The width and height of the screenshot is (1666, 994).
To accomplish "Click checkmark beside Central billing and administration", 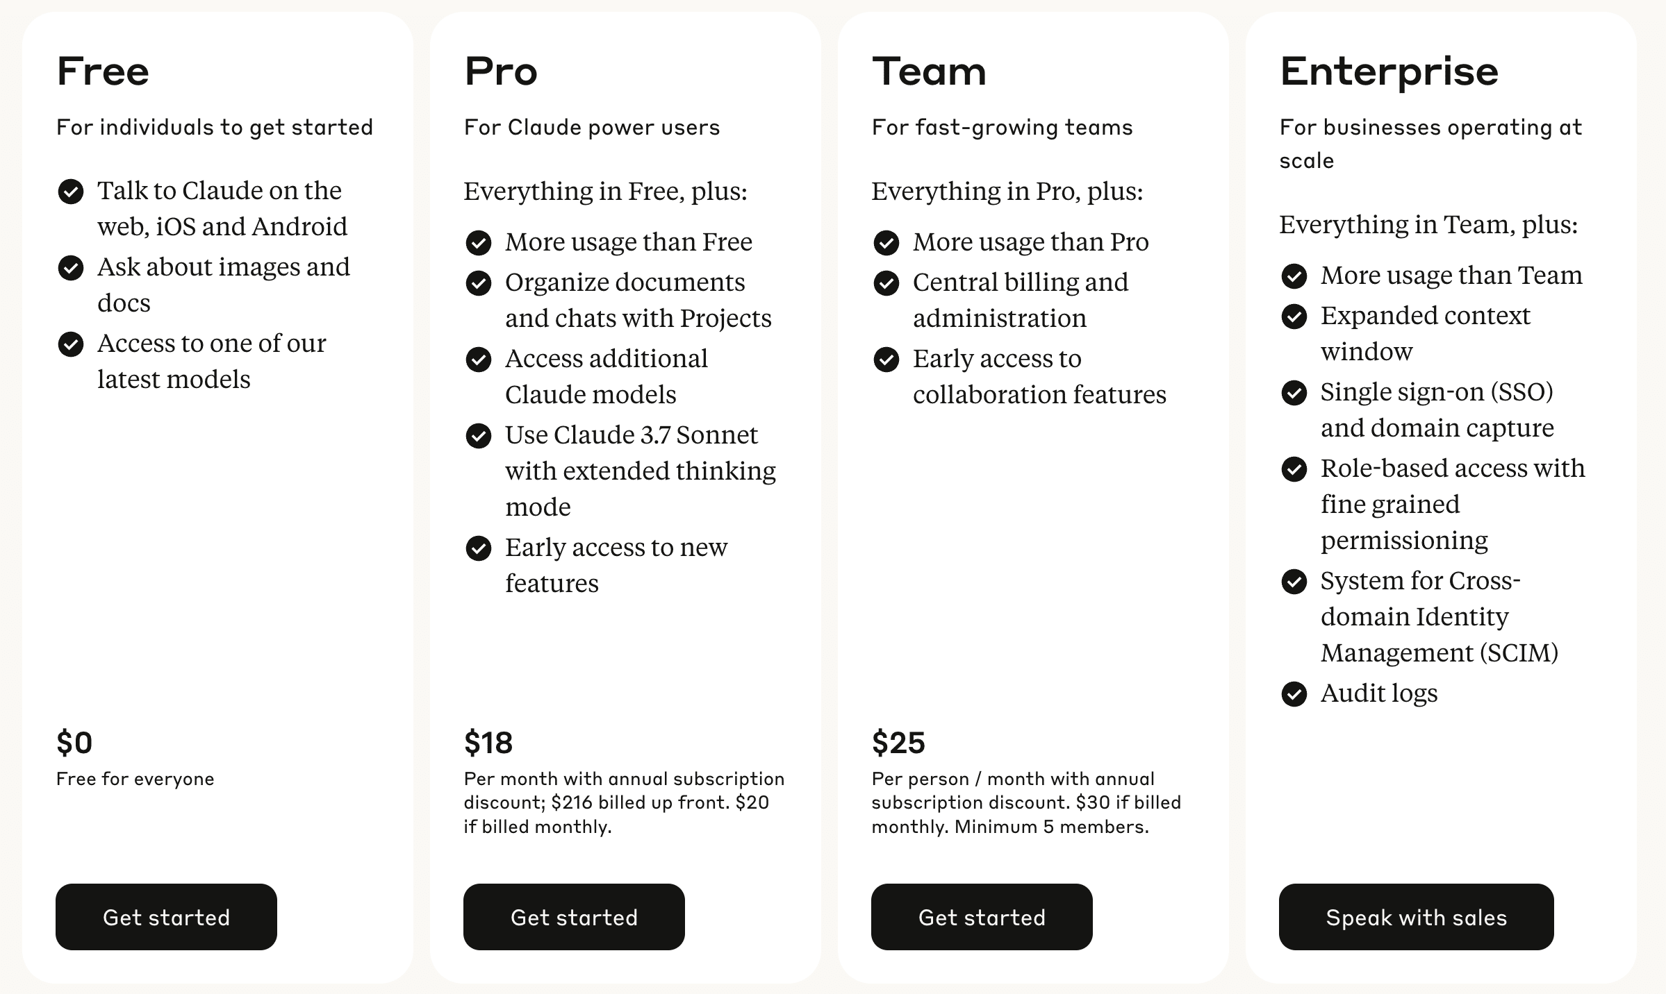I will point(886,283).
